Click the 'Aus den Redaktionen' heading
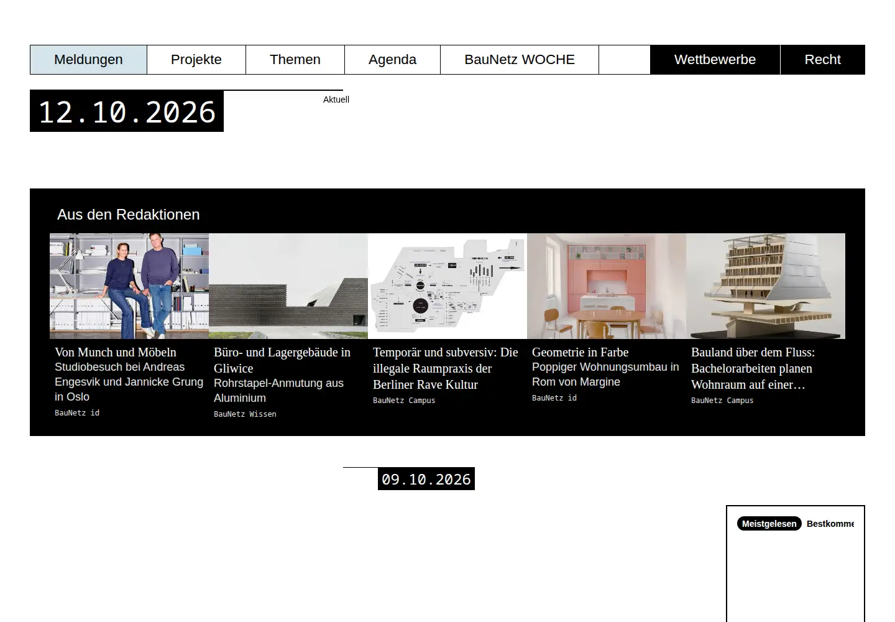 (129, 215)
